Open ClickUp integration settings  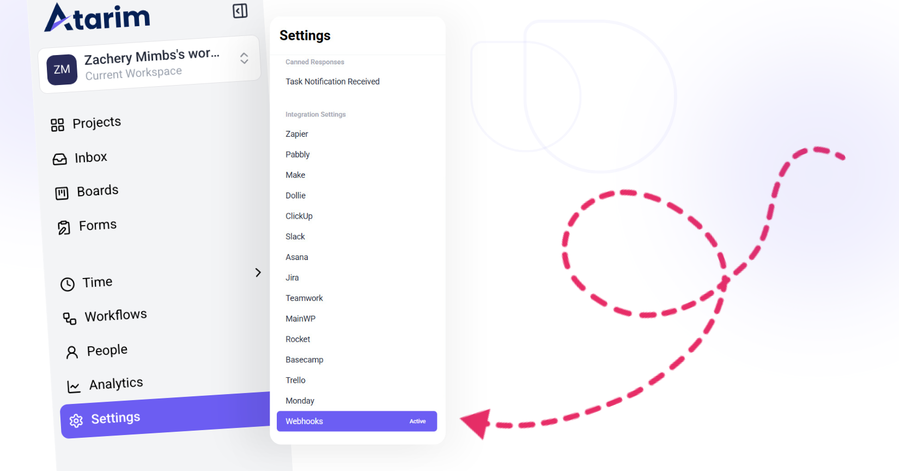pyautogui.click(x=299, y=216)
